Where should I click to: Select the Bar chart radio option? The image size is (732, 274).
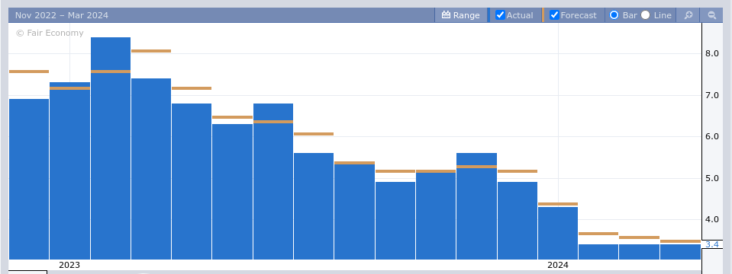614,15
